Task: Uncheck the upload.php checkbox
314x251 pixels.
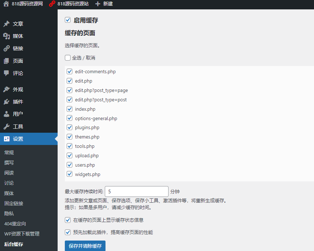Action: click(69, 155)
